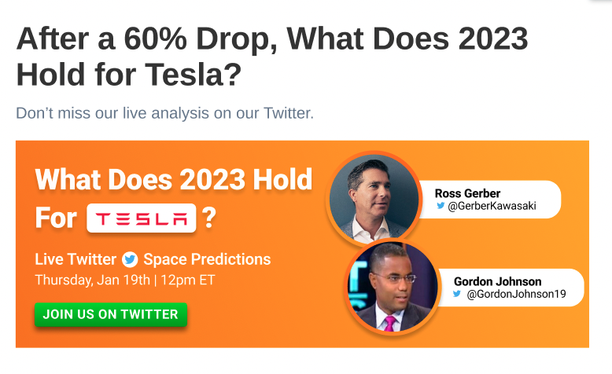Click the question mark after the Tesla logo

point(208,218)
